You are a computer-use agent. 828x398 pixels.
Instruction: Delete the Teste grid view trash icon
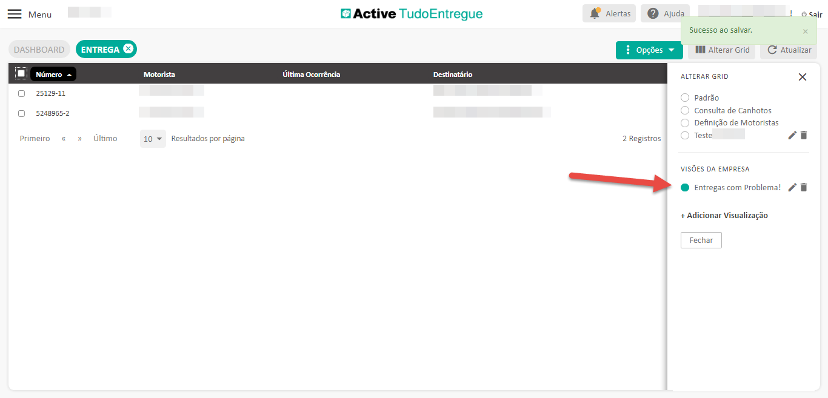[804, 135]
